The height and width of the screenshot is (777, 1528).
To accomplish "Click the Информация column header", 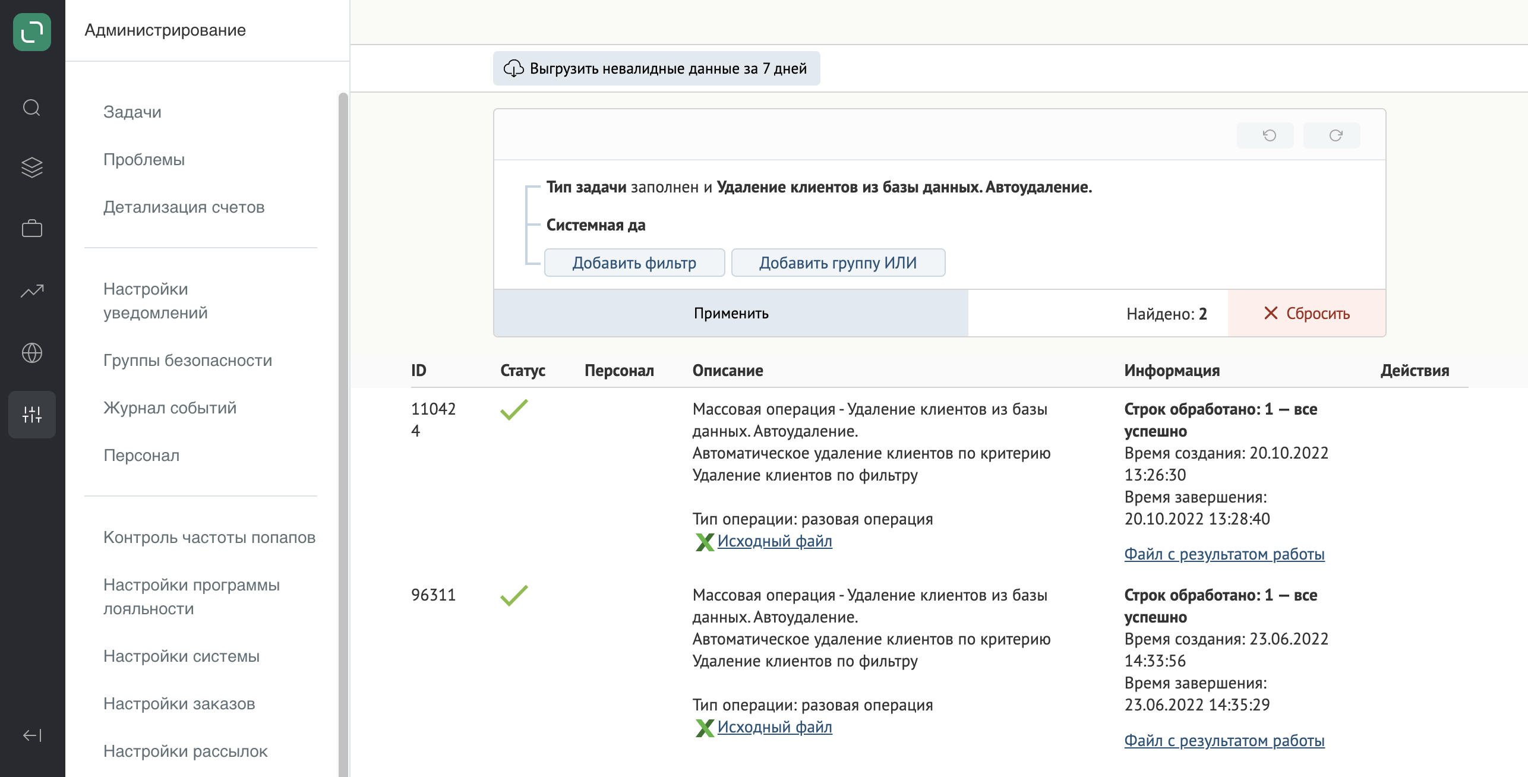I will click(x=1172, y=370).
